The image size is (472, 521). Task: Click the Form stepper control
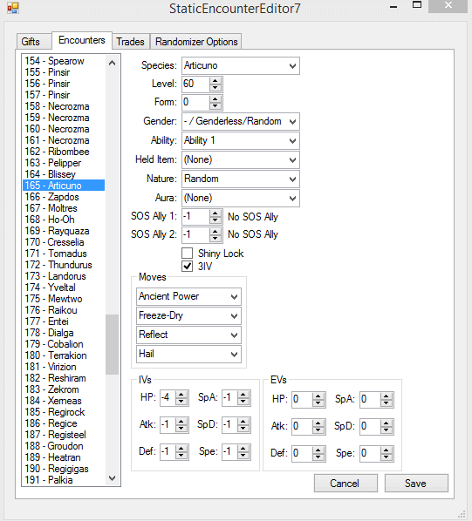point(215,102)
